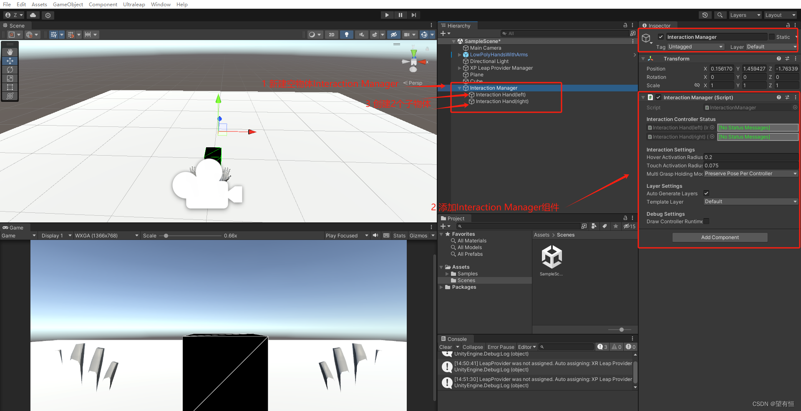801x411 pixels.
Task: Open Play Focused dropdown
Action: tap(347, 235)
